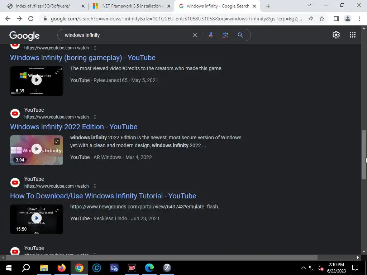Search by image with Google Lens

(225, 35)
